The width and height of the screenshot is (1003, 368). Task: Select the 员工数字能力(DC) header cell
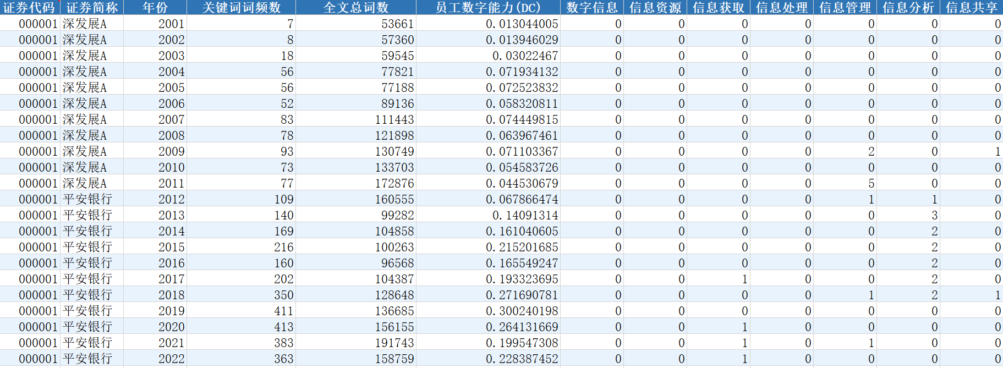488,7
